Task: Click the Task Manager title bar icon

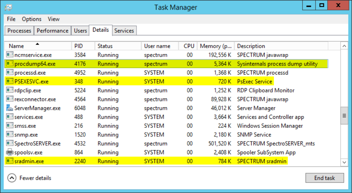Action: [x=8, y=7]
